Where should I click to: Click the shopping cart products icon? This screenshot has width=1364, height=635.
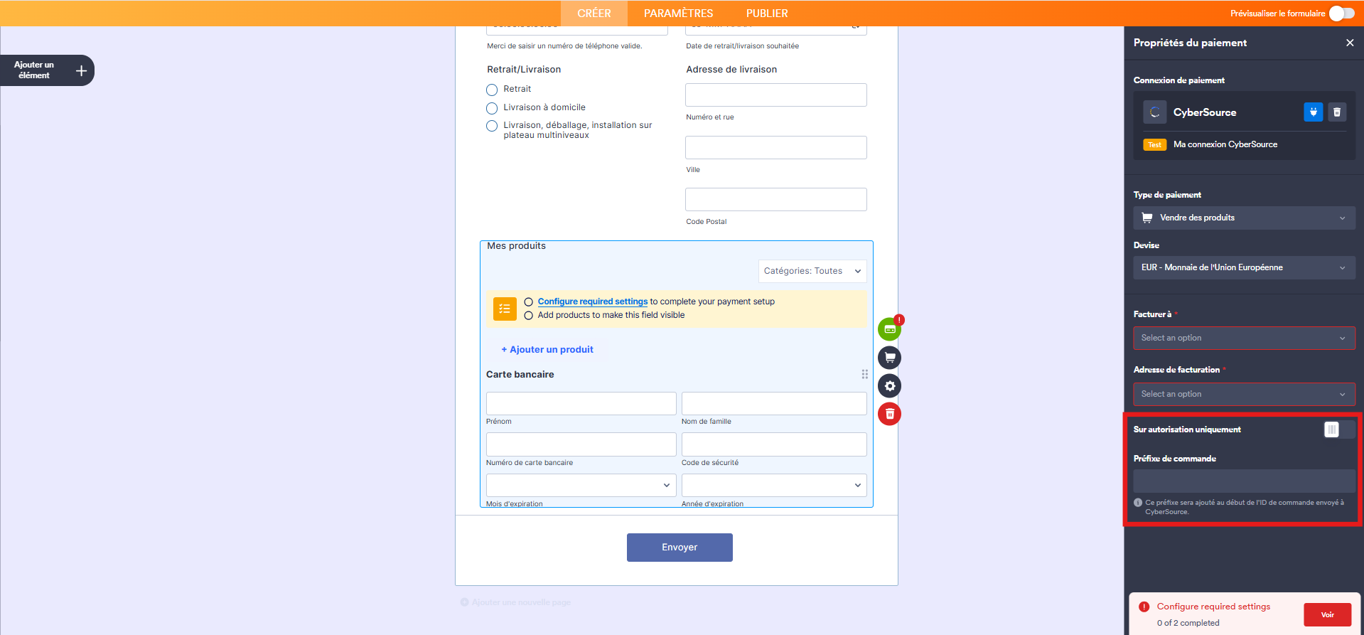tap(889, 358)
